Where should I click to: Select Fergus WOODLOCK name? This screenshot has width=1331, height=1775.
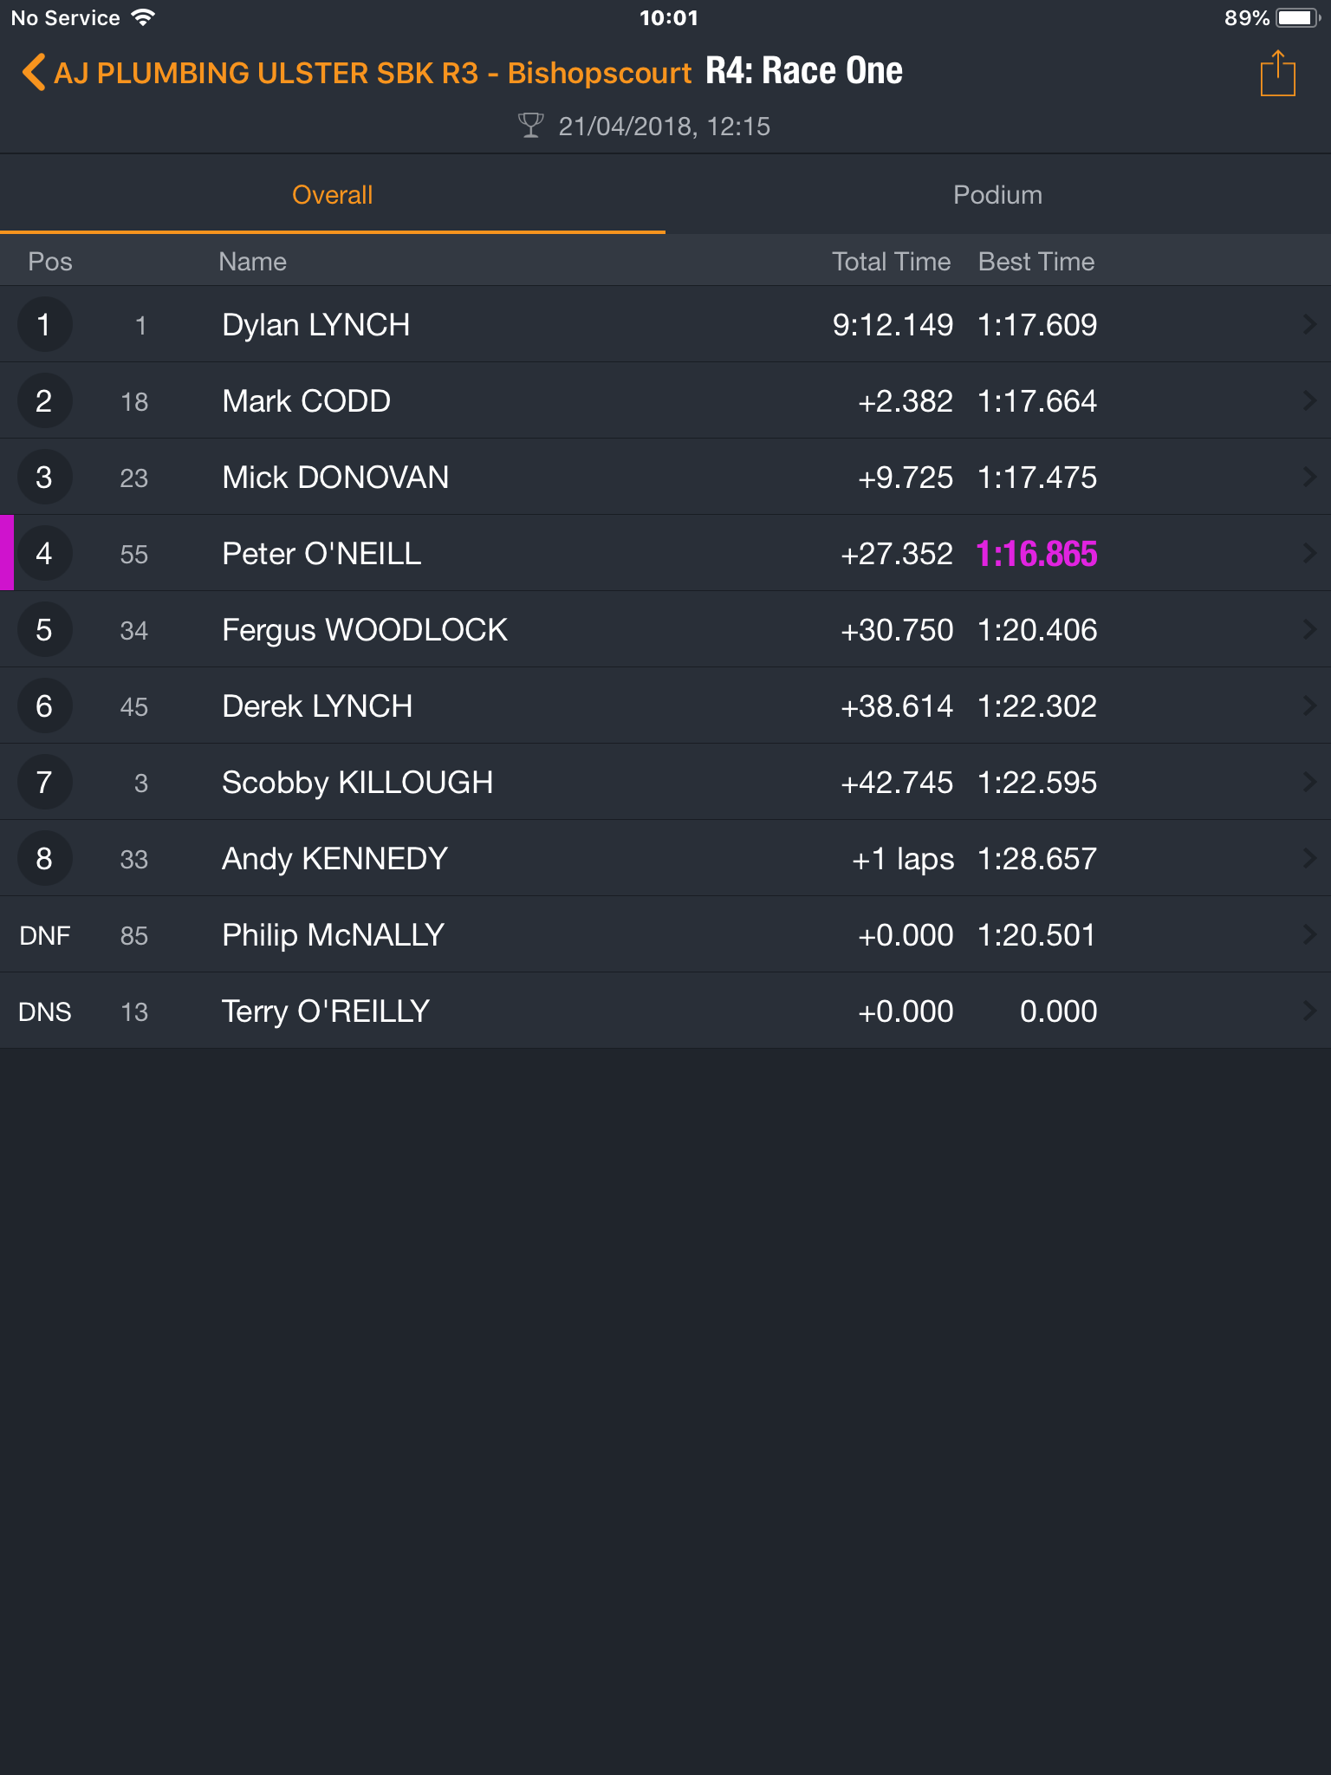point(365,630)
